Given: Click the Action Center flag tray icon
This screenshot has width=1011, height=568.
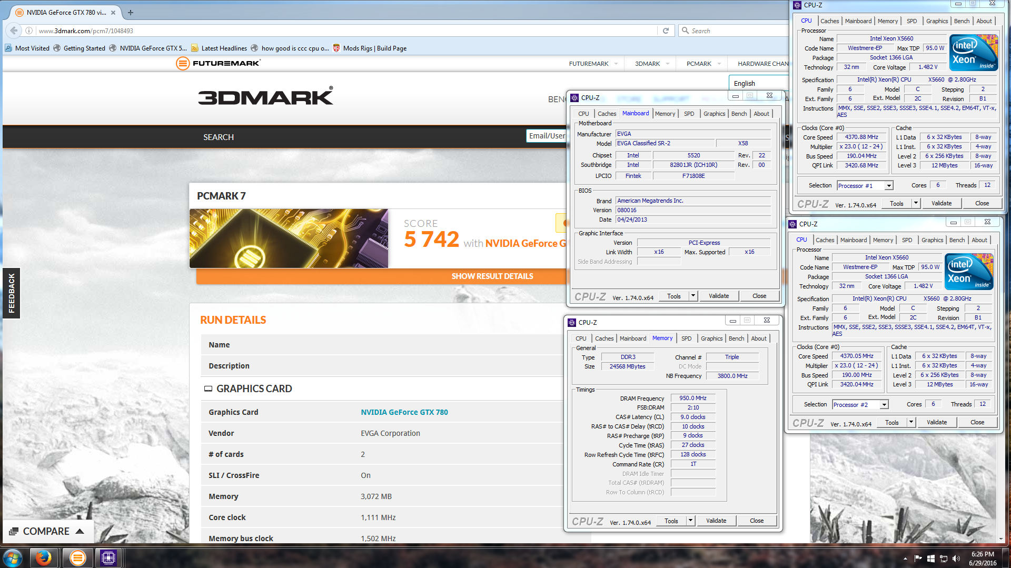Looking at the screenshot, I should pyautogui.click(x=918, y=558).
